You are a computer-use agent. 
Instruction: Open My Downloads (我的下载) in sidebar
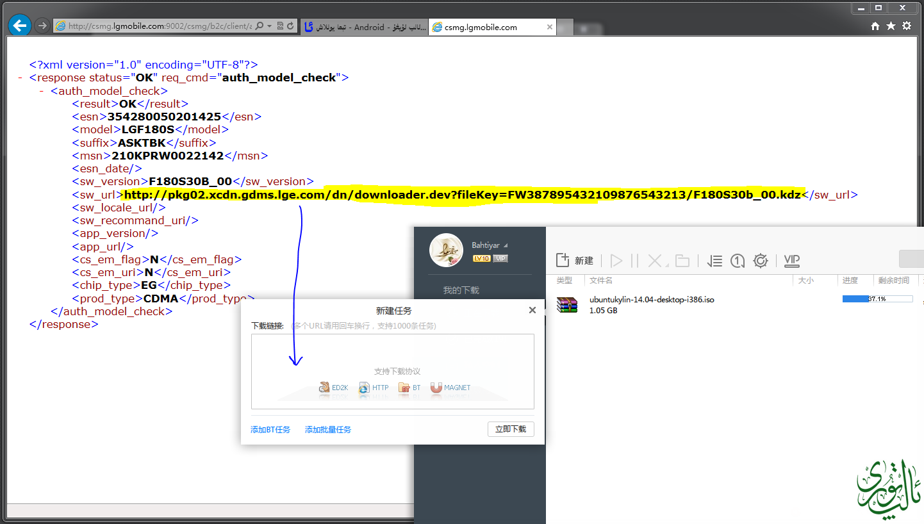click(461, 290)
